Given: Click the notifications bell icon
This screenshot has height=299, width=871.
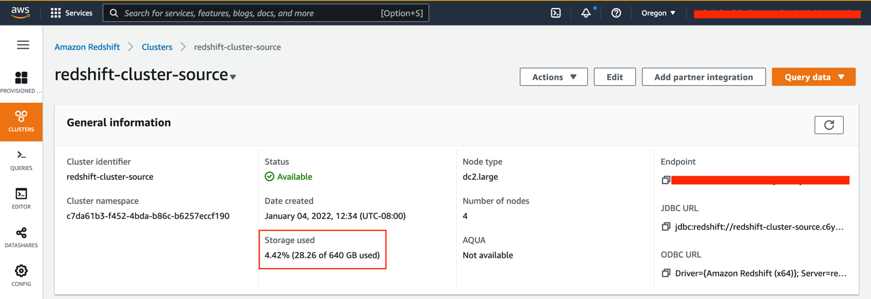Looking at the screenshot, I should click(x=585, y=13).
